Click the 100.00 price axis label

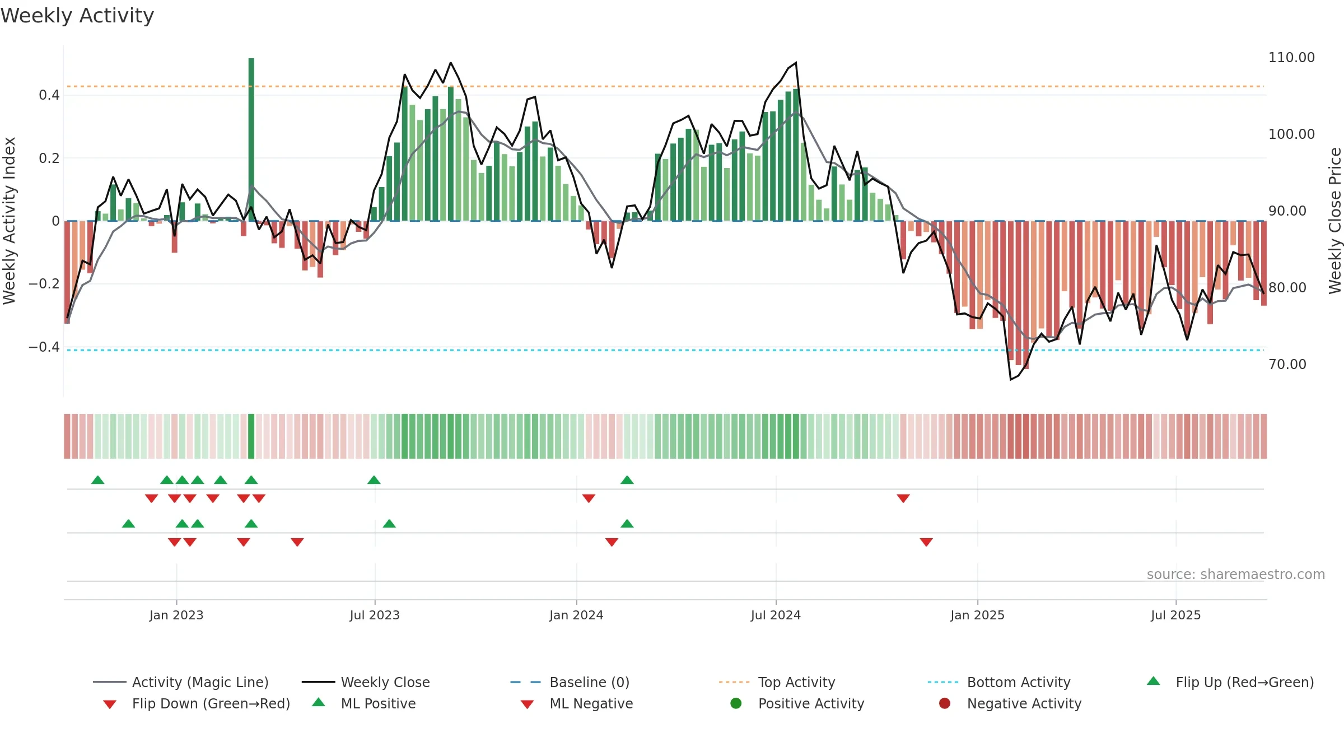point(1291,134)
